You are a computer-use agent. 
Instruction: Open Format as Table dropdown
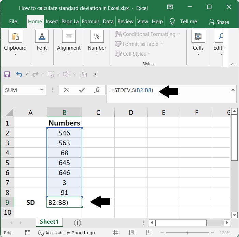(139, 44)
